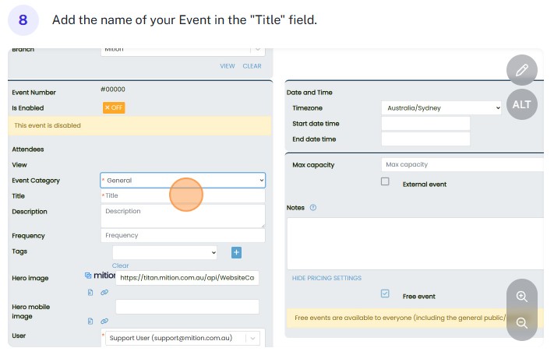Click the plus icon beside Tags
The image size is (554, 355).
click(237, 252)
